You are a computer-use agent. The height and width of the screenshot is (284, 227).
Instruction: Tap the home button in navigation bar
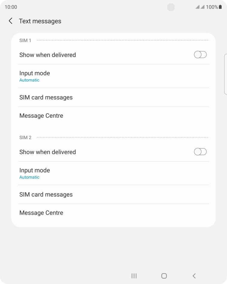pyautogui.click(x=164, y=276)
